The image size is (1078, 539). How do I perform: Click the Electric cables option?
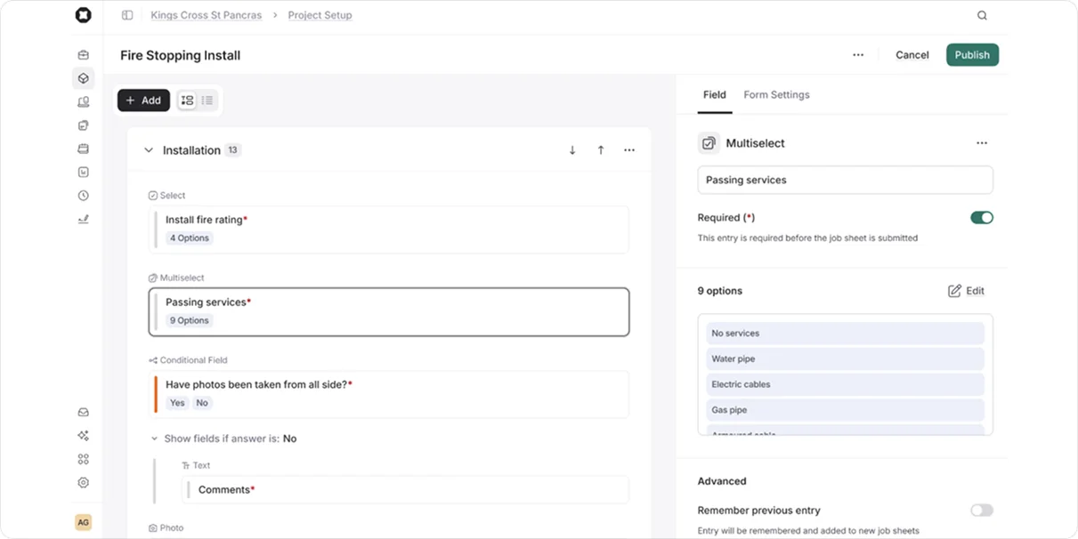(845, 384)
